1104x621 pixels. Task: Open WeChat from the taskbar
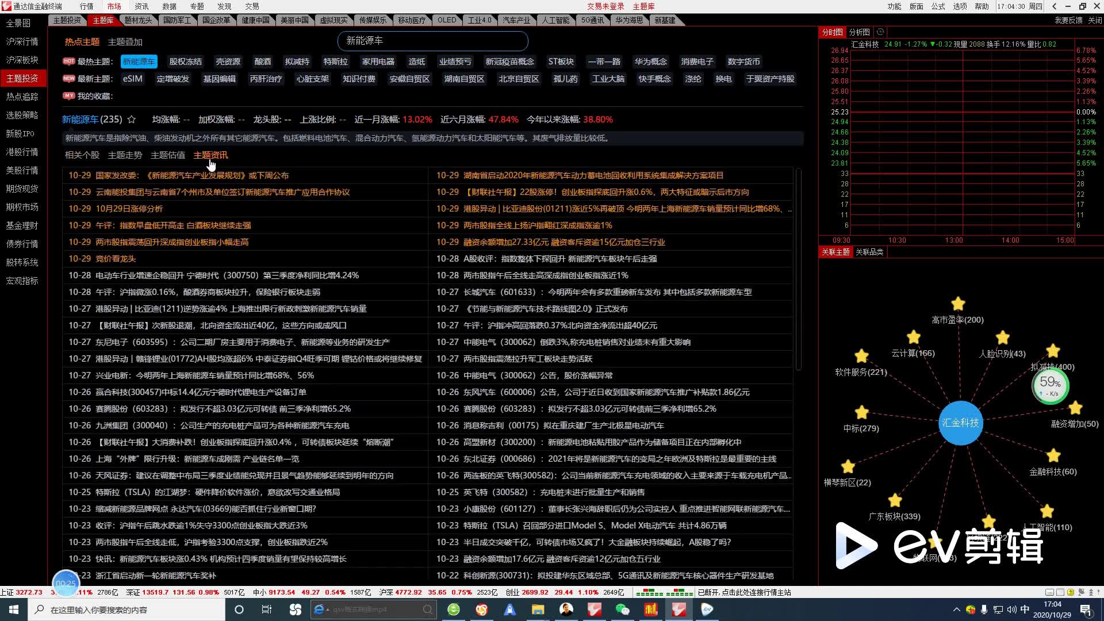coord(622,609)
